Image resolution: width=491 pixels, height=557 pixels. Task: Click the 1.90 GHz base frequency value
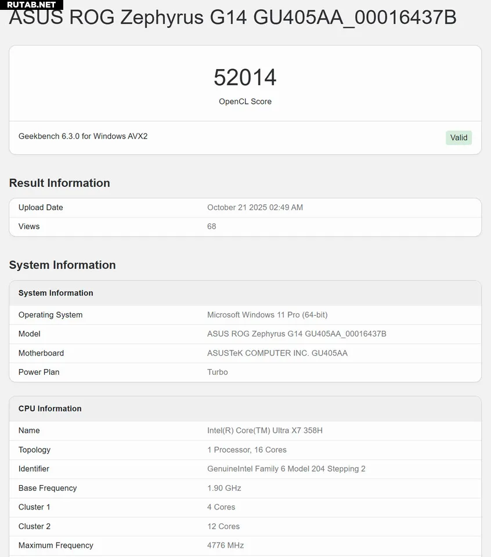tap(224, 488)
